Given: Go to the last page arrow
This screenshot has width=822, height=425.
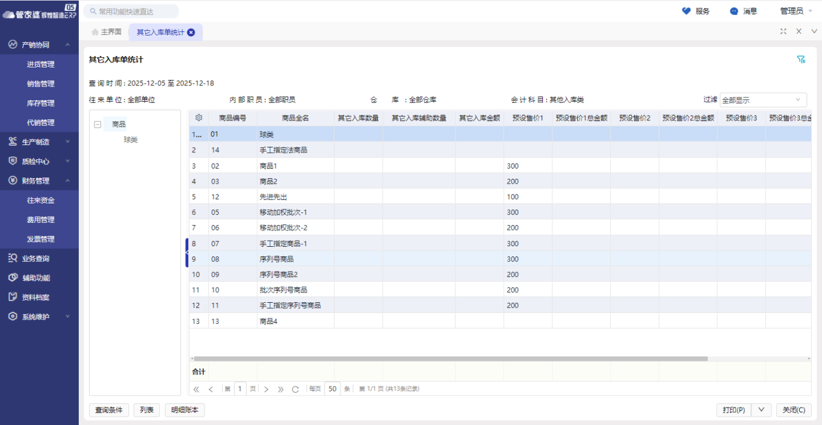Looking at the screenshot, I should pyautogui.click(x=280, y=389).
